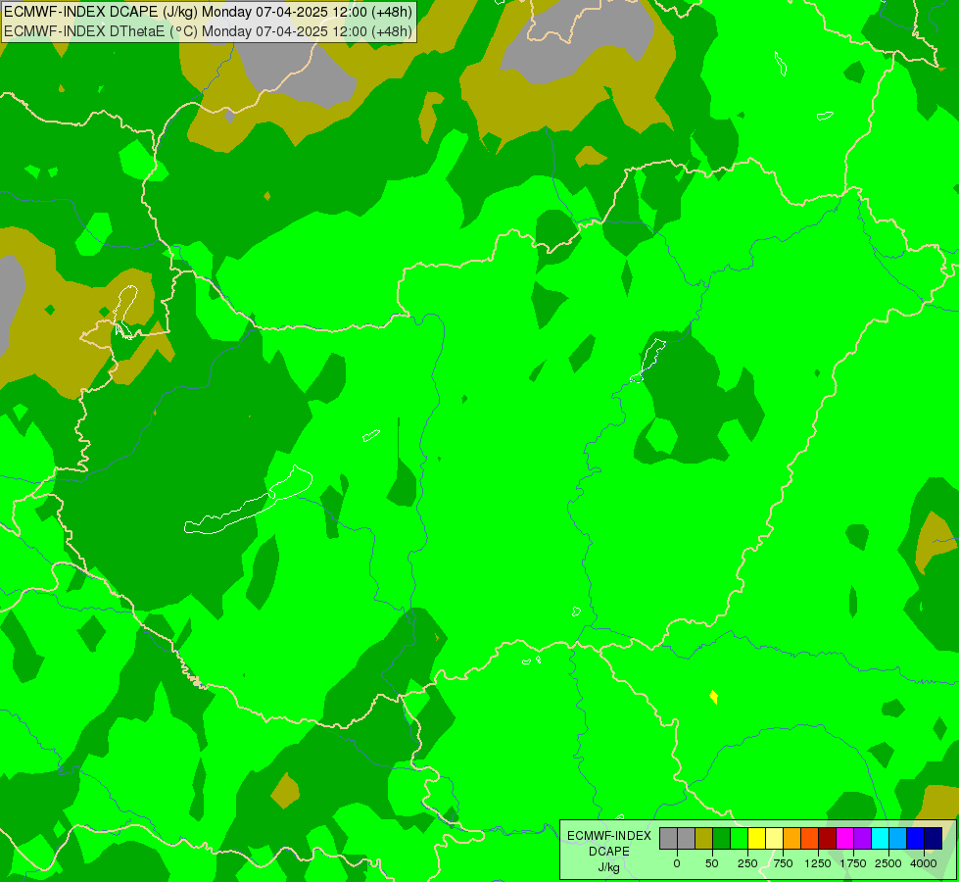
Task: Click the small yellow DCAPE patch on map
Action: 714,697
